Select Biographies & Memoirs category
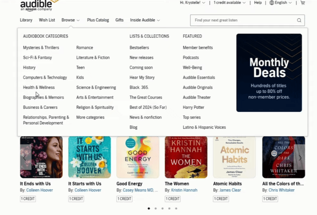The width and height of the screenshot is (317, 215). (x=44, y=97)
